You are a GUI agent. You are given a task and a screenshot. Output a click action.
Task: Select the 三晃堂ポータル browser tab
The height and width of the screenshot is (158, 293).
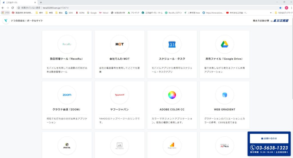(17, 2)
